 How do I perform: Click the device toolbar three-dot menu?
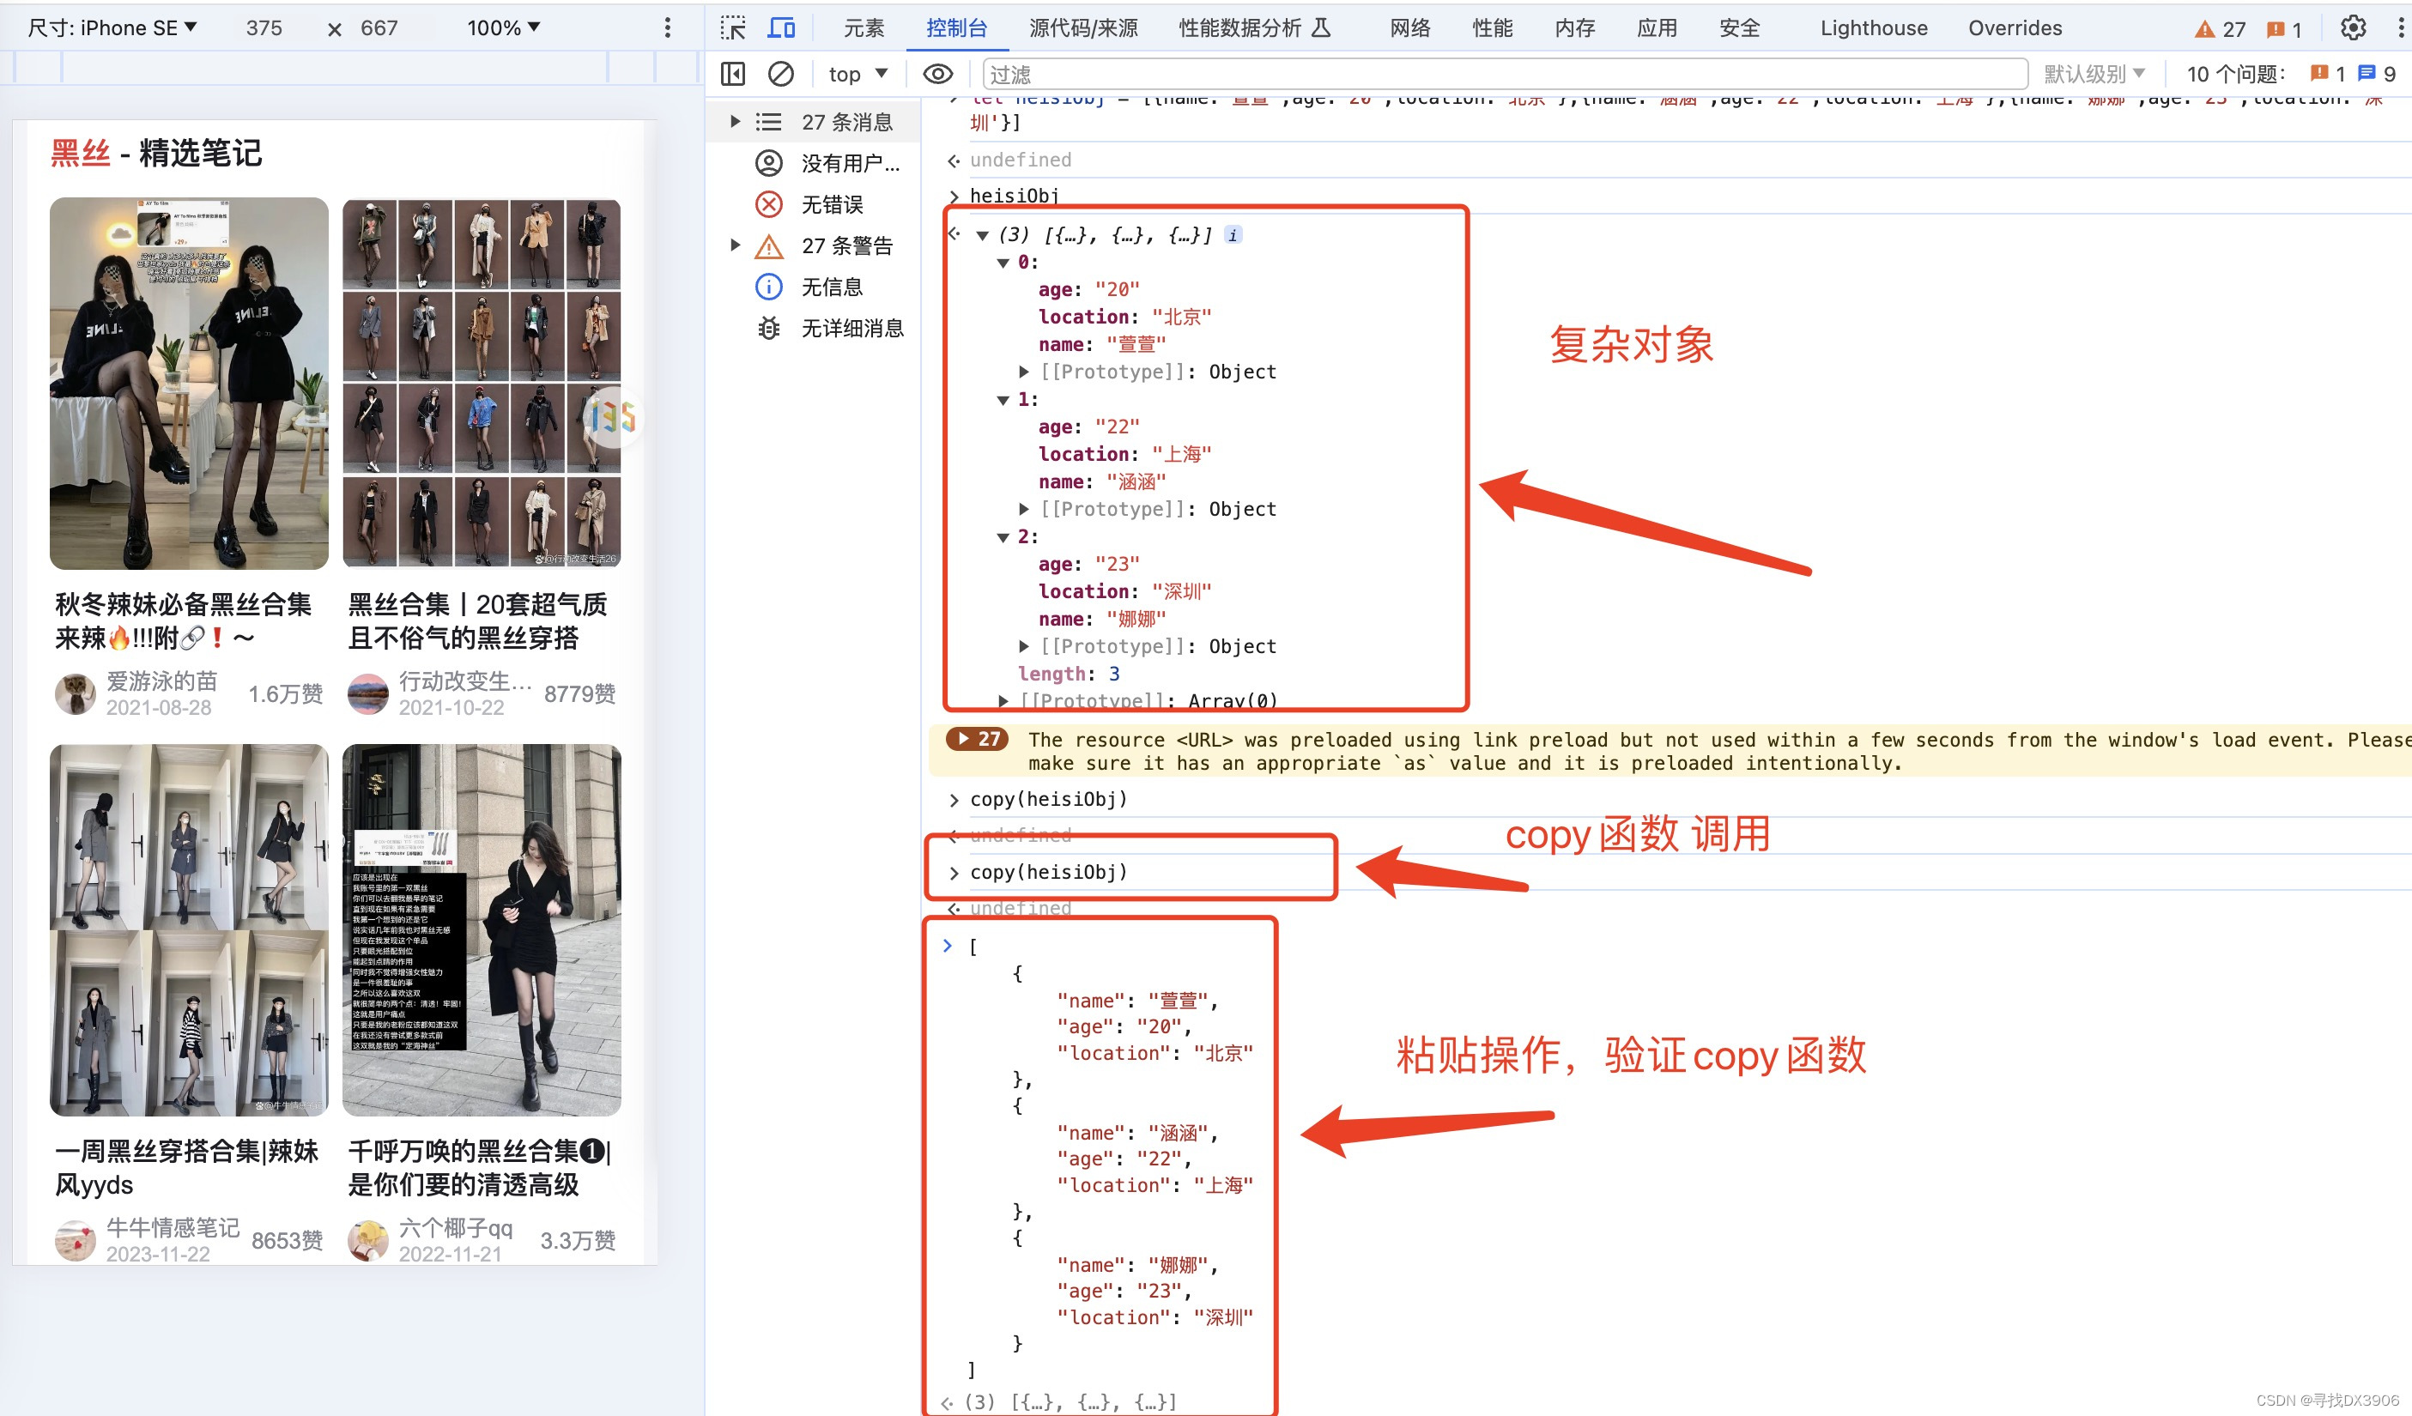[x=668, y=27]
